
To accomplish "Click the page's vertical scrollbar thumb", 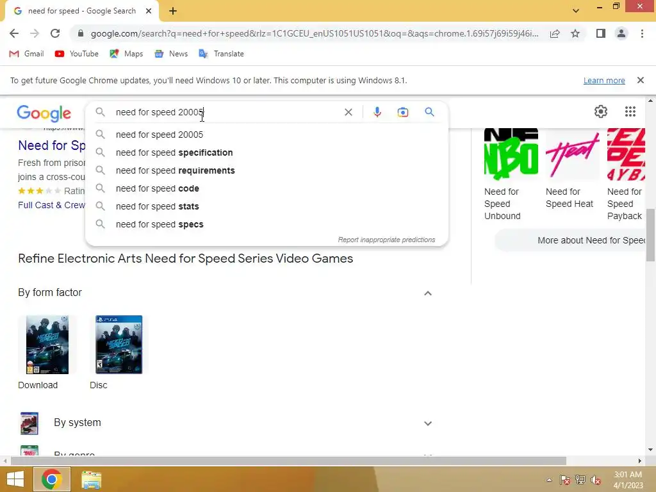I will click(650, 234).
